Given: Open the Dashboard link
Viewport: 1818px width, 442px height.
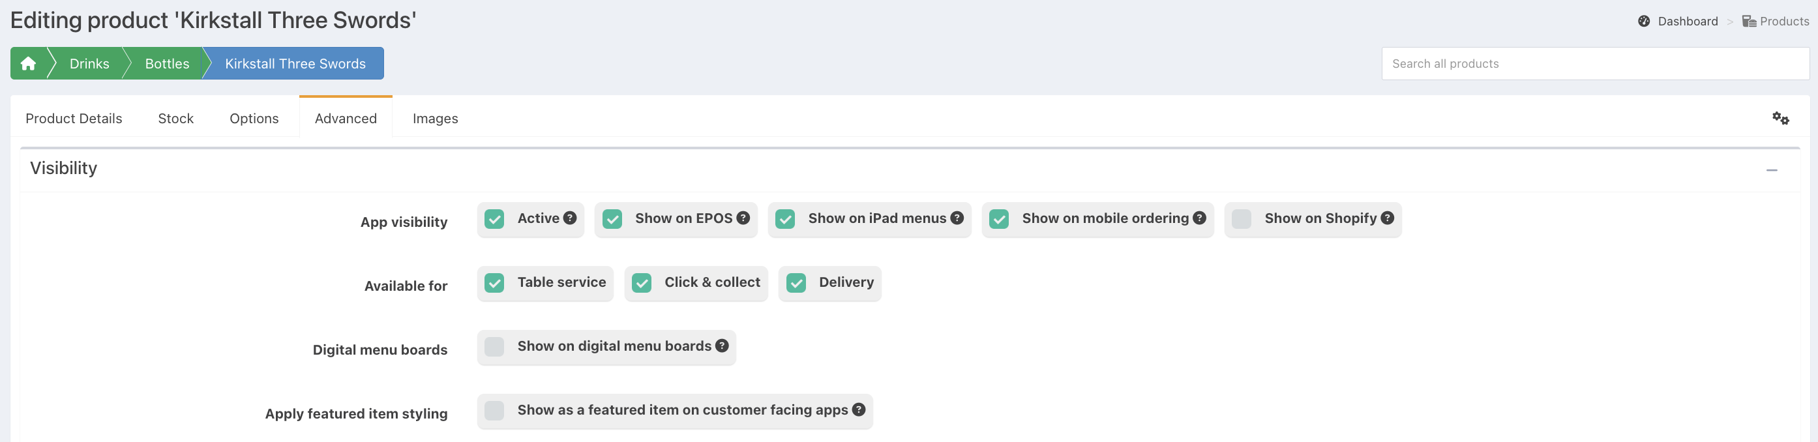Looking at the screenshot, I should click(x=1688, y=21).
